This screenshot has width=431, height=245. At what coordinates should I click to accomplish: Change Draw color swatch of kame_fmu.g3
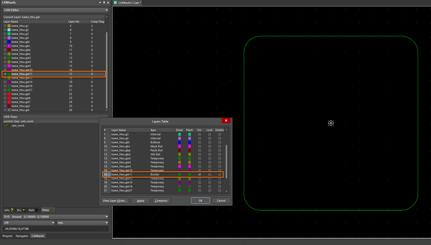click(180, 134)
